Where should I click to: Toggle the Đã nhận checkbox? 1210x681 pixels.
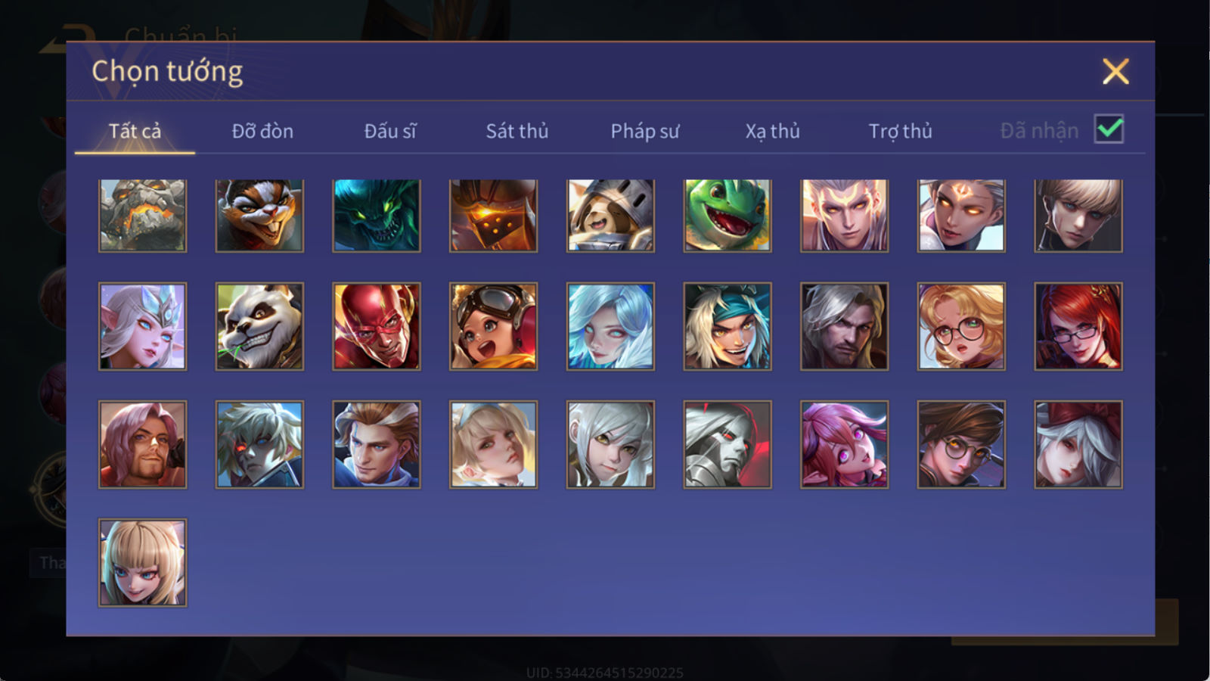1109,129
